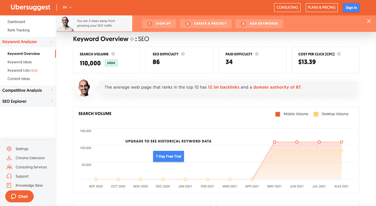Click the Settings gear icon
The height and width of the screenshot is (206, 376).
click(x=9, y=149)
